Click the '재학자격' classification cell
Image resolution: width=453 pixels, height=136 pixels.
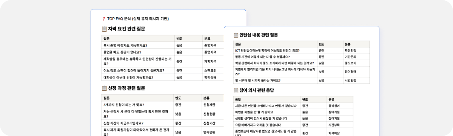click(210, 61)
